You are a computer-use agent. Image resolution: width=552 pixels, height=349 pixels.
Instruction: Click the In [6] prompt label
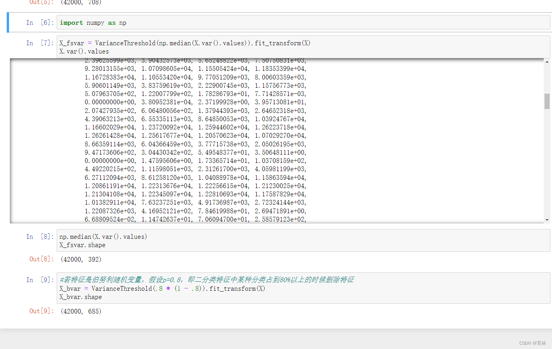pos(40,22)
